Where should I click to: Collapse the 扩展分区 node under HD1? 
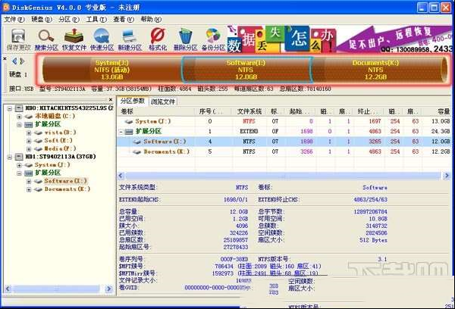point(19,173)
